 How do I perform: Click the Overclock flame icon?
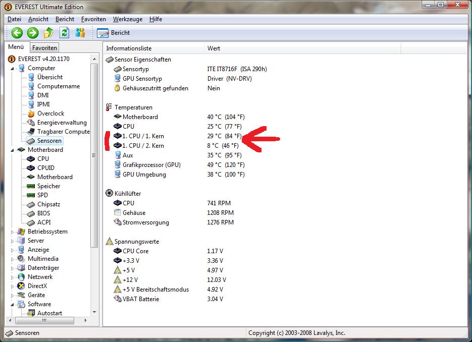(31, 113)
